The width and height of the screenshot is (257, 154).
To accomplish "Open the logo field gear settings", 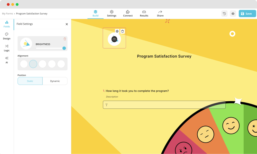I will point(117,31).
